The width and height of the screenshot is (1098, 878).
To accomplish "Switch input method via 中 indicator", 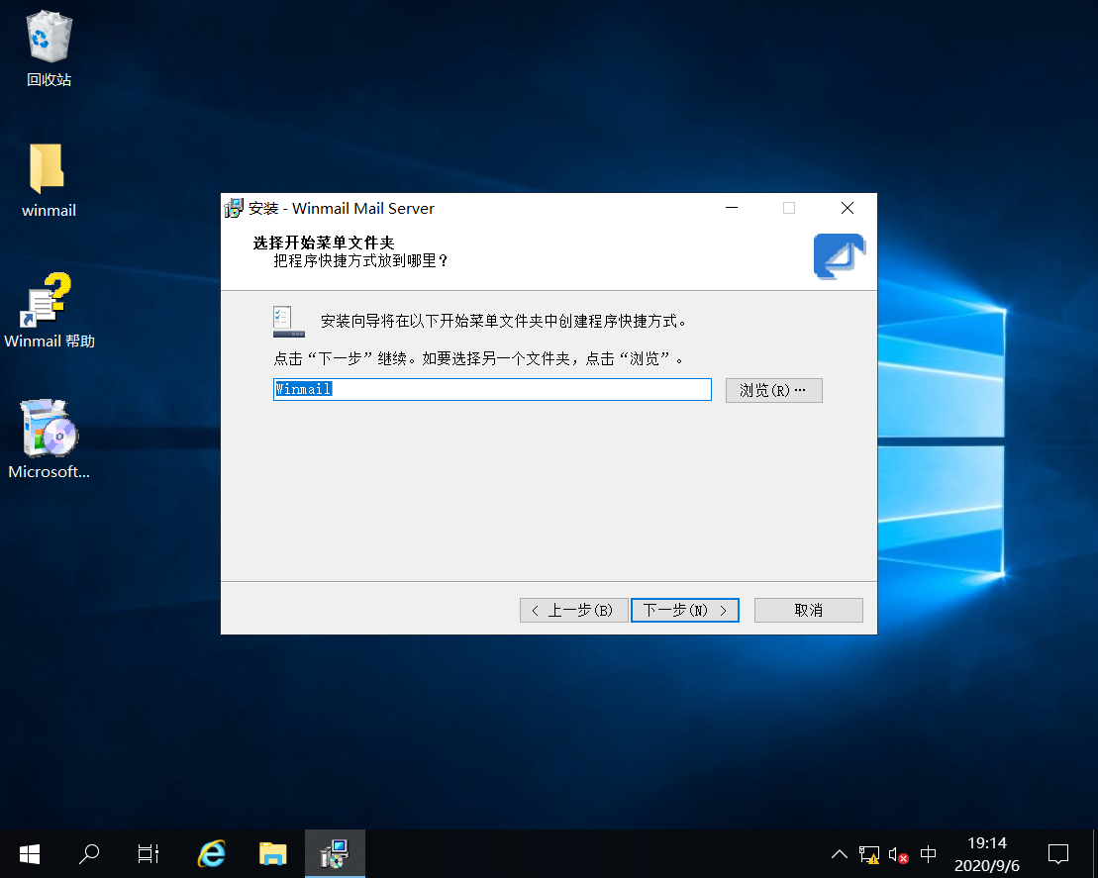I will [928, 854].
